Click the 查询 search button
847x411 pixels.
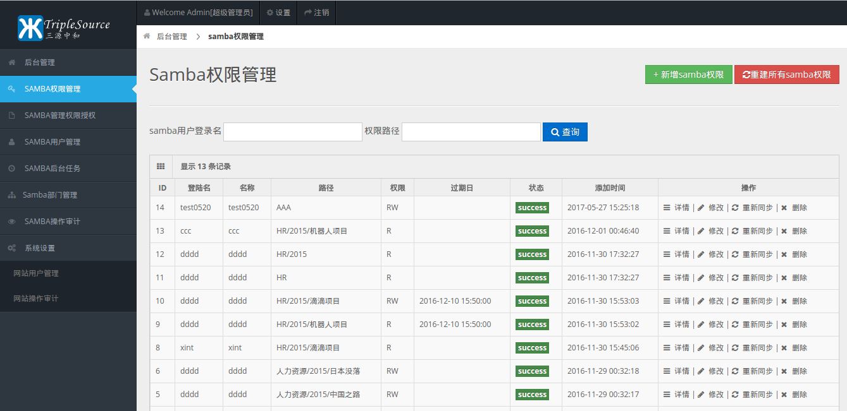pos(565,132)
